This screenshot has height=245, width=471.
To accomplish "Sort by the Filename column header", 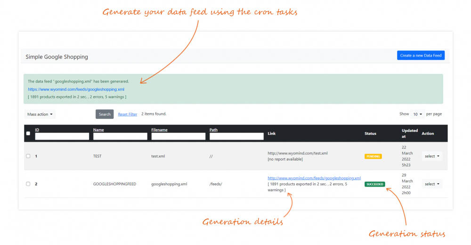I will (159, 130).
